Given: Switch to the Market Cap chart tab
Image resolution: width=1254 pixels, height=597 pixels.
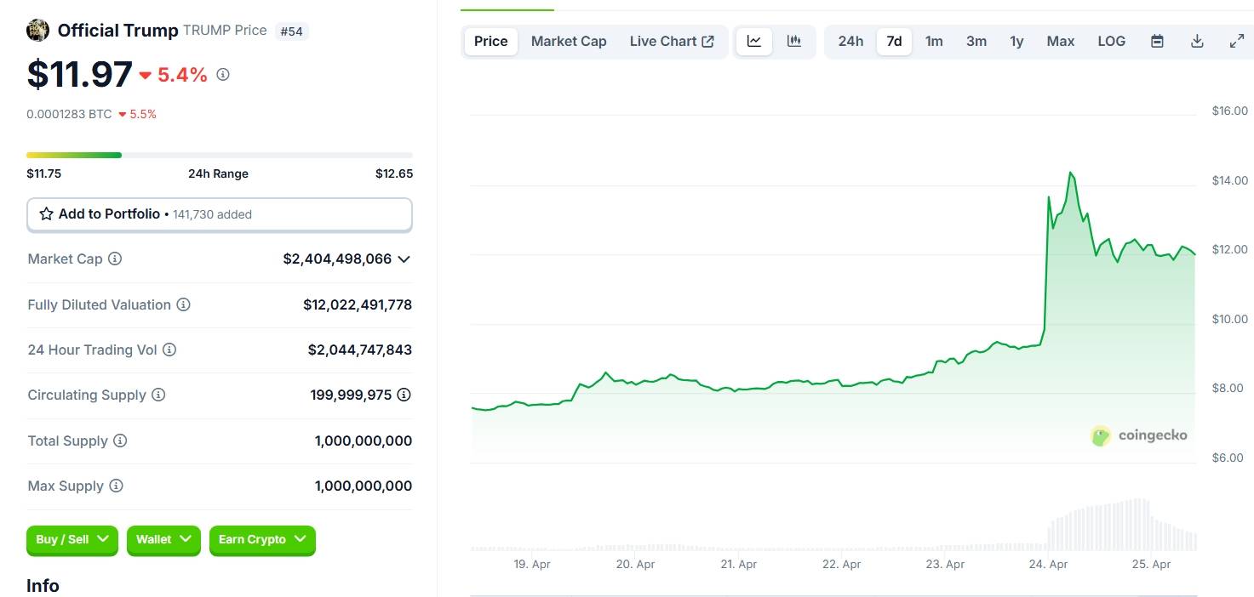Looking at the screenshot, I should click(x=569, y=41).
